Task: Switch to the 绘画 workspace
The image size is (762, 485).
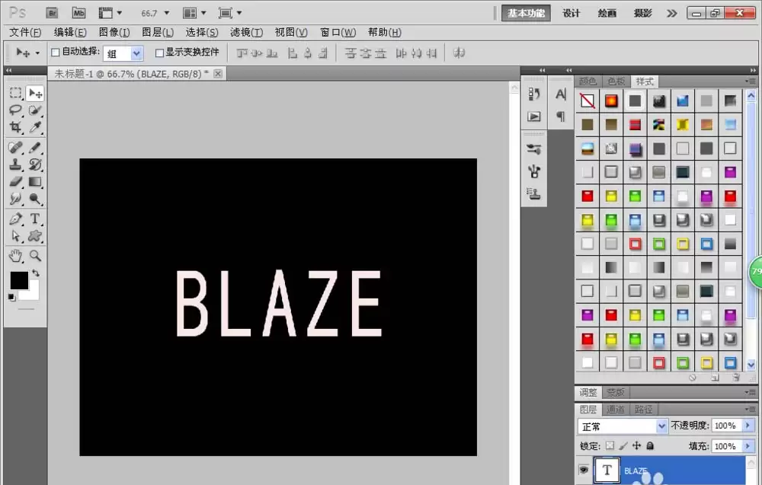Action: pos(607,13)
